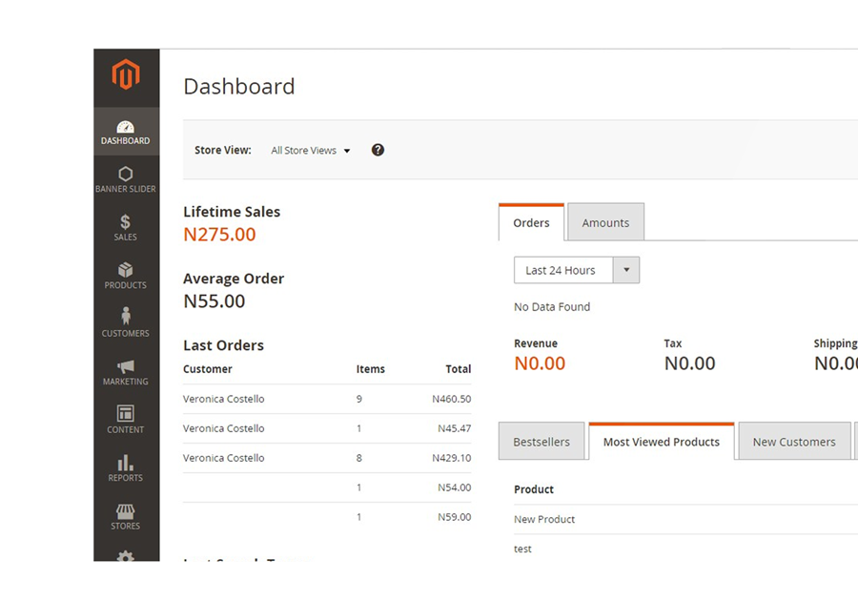Click the Lifetime Sales N275.00 value

(219, 235)
